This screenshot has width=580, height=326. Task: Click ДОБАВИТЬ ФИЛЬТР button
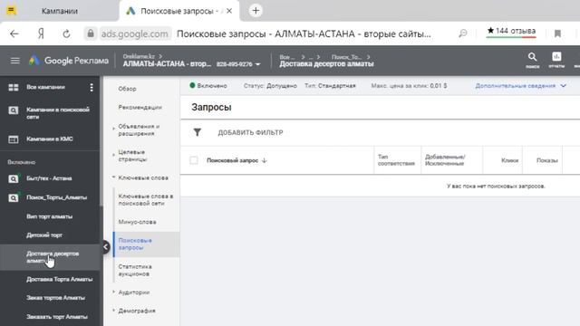click(250, 132)
